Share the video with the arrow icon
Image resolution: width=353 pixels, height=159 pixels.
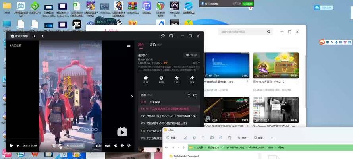pos(192,78)
